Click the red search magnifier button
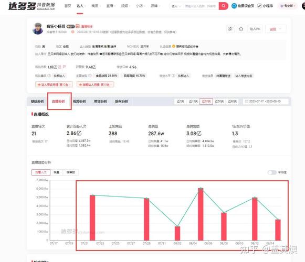Image resolution: width=305 pixels, height=262 pixels. (223, 6)
